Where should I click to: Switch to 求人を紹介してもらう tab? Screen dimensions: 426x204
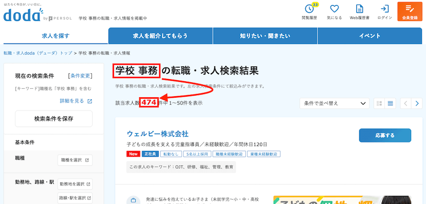tap(160, 36)
